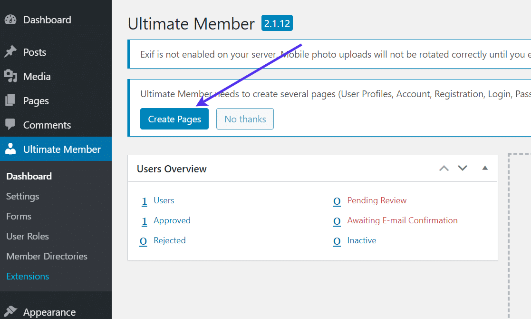The image size is (531, 319).
Task: Open the Media library icon
Action: (x=11, y=76)
